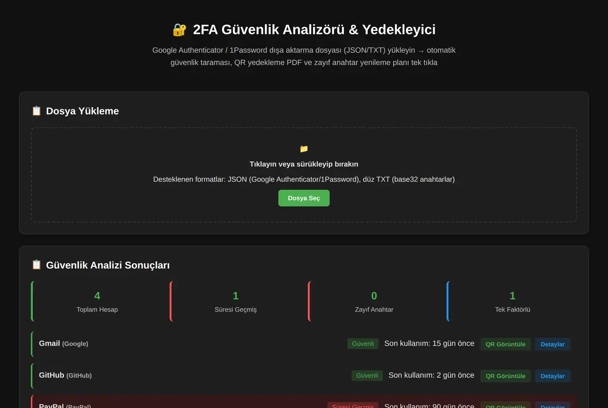The height and width of the screenshot is (408, 608).
Task: Open Detaylar for Gmail account
Action: [x=553, y=344]
